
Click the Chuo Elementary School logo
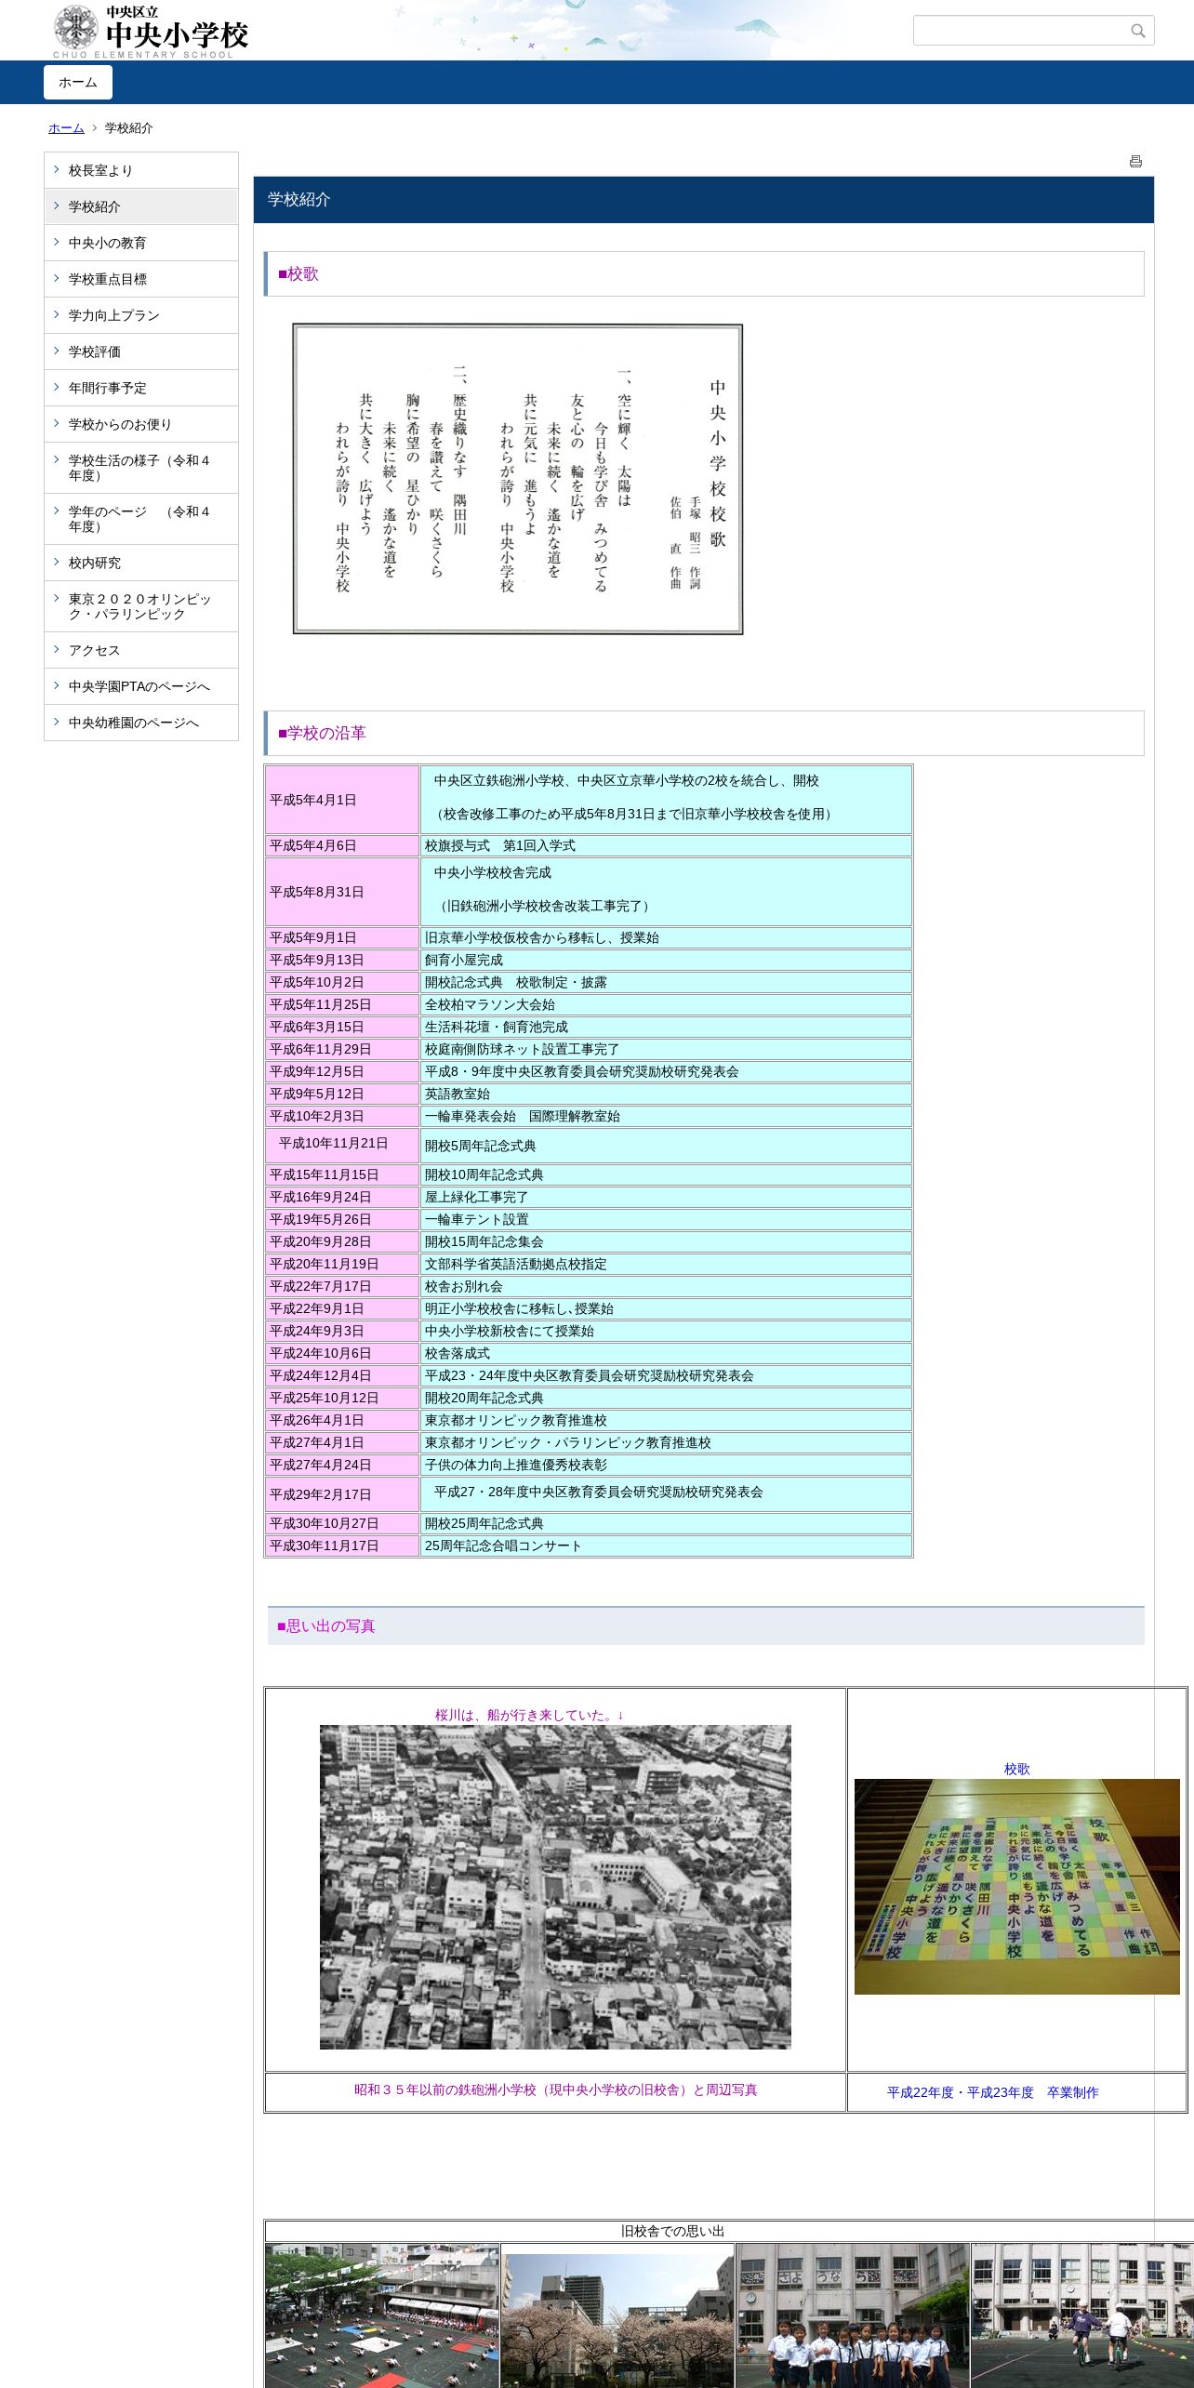click(x=150, y=31)
